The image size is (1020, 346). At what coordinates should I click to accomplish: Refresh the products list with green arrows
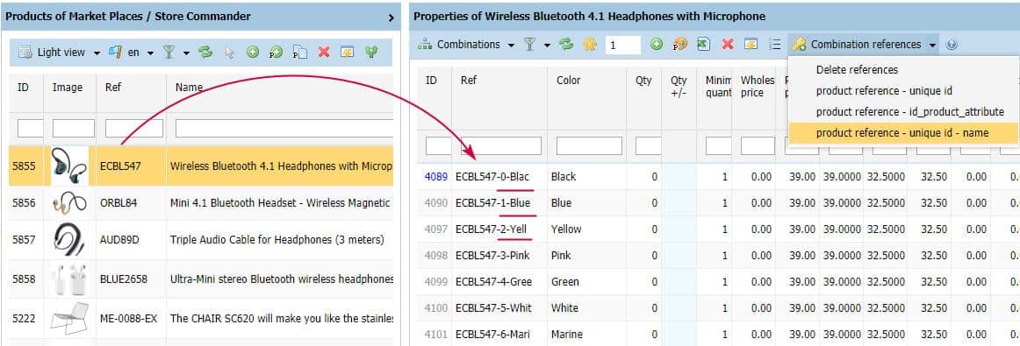(205, 53)
